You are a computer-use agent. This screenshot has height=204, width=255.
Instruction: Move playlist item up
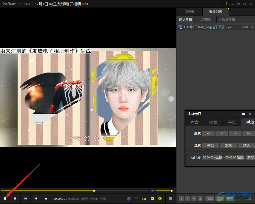tap(188, 199)
